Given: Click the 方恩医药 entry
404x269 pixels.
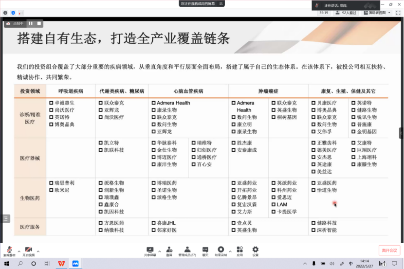Looking at the screenshot, I should click(x=114, y=223).
